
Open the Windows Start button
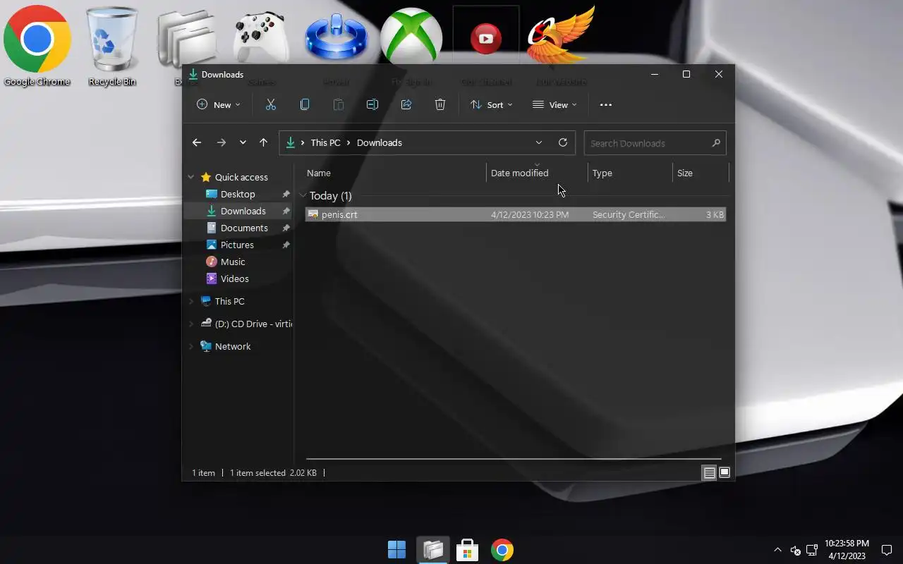(397, 550)
